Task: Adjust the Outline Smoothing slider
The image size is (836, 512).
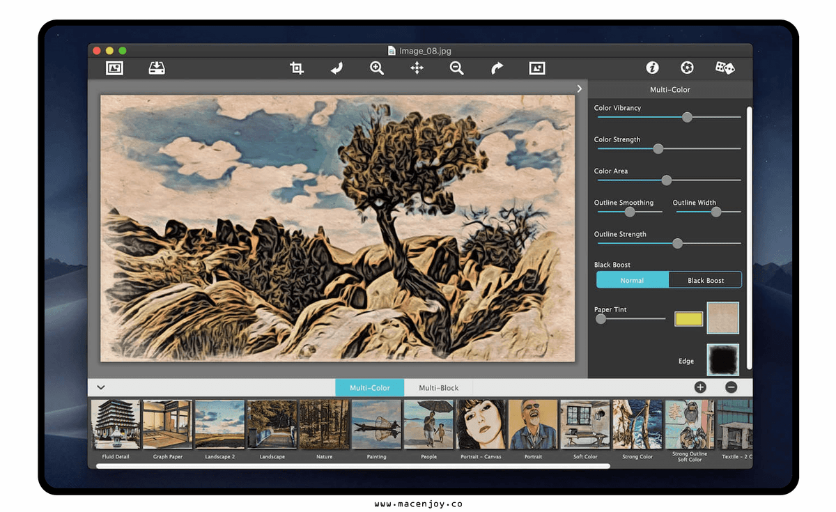Action: [630, 212]
